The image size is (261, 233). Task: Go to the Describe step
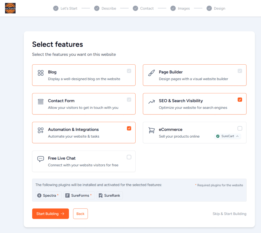pyautogui.click(x=105, y=8)
